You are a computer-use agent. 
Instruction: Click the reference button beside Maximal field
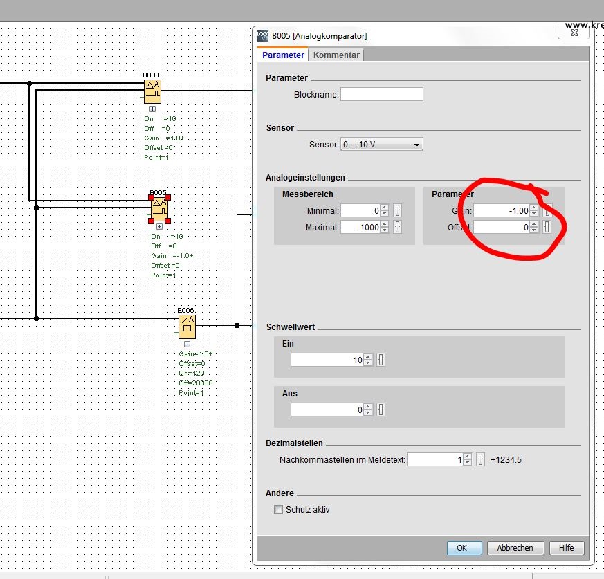coord(398,227)
